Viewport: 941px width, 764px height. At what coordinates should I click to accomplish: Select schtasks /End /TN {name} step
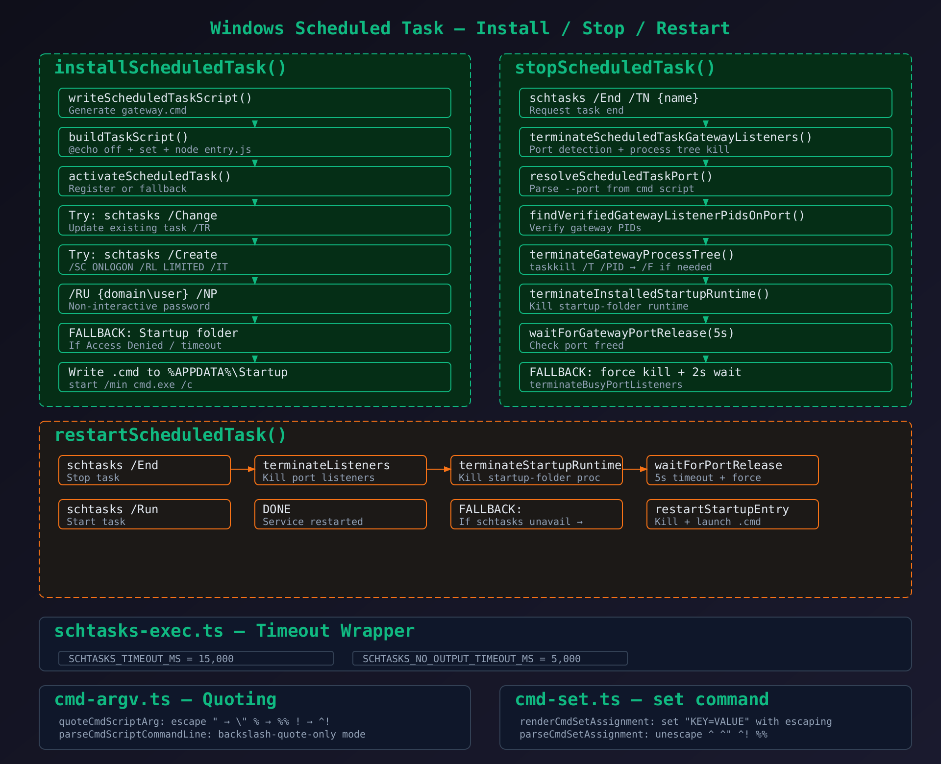click(x=705, y=103)
